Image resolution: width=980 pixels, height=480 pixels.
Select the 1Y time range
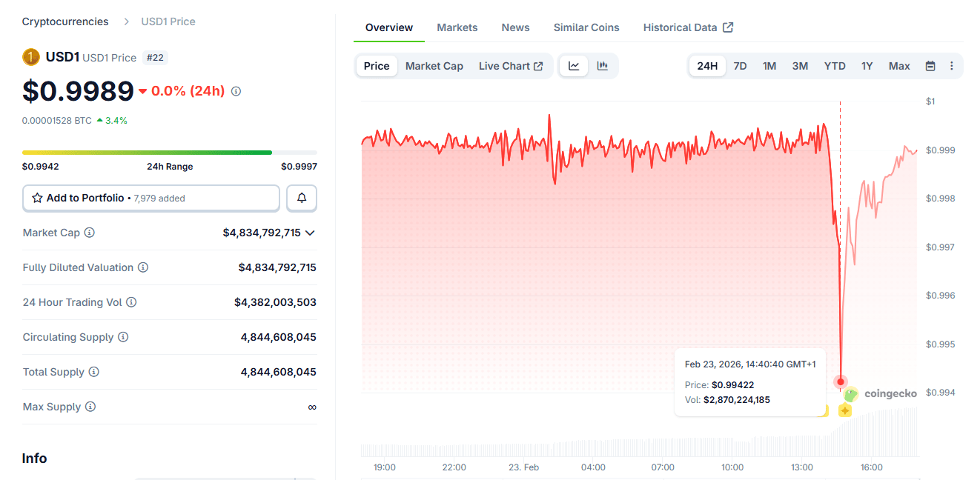pyautogui.click(x=867, y=66)
